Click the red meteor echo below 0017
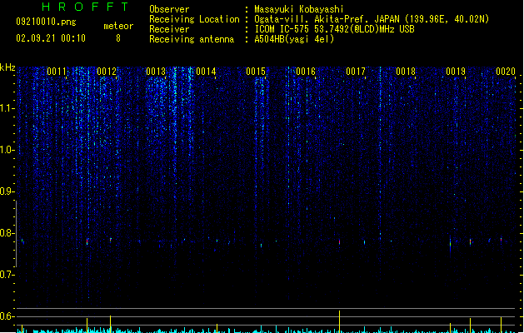 pyautogui.click(x=339, y=241)
